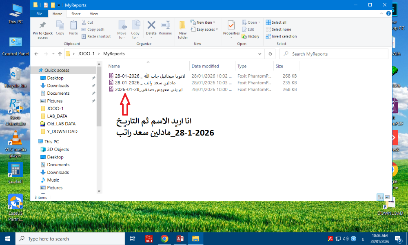Click JOOO-1 in the address breadcrumb
The height and width of the screenshot is (245, 408).
pos(86,53)
